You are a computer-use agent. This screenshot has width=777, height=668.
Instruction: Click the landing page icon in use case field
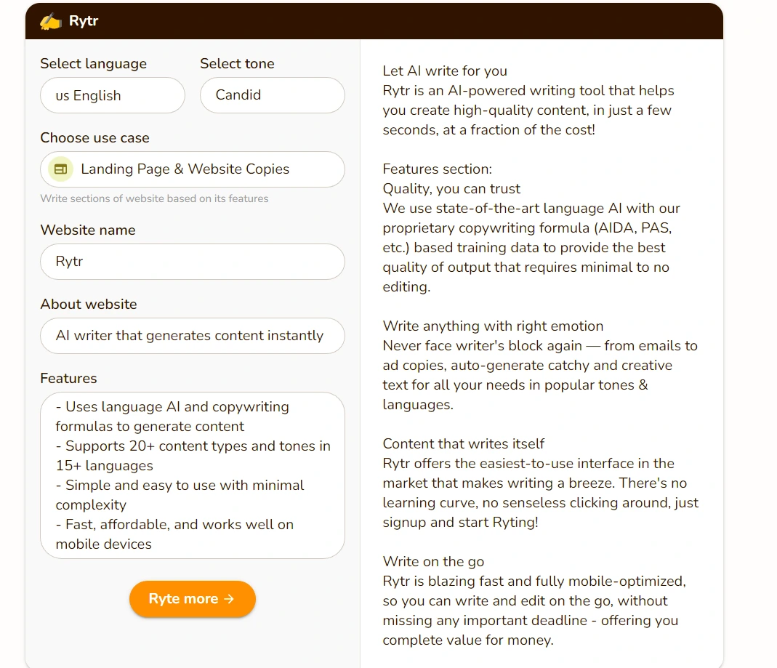click(60, 169)
